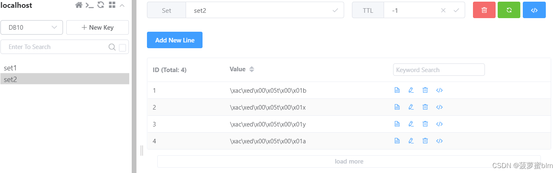Screen dimensions: 559x173
Task: Open the Redis console terminal icon
Action: coord(89,5)
